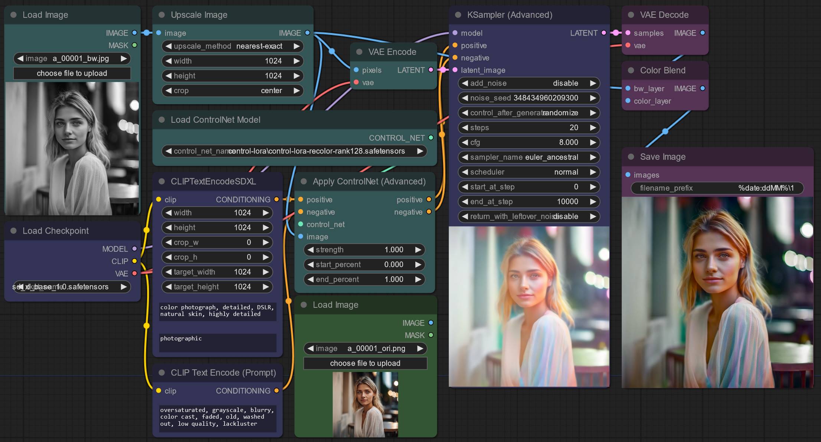The image size is (821, 442).
Task: Click the Load Checkpoint VAE output socket
Action: click(134, 273)
